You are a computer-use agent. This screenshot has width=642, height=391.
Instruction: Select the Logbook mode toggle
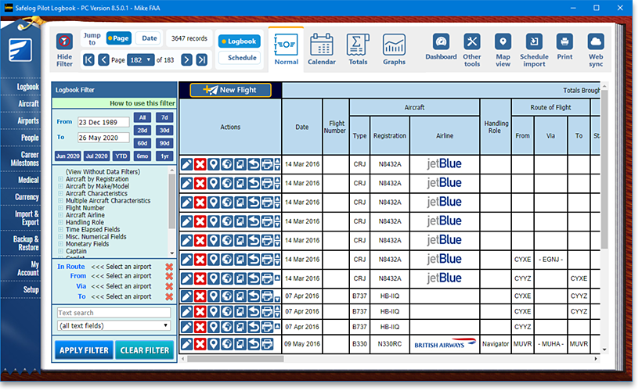click(240, 41)
